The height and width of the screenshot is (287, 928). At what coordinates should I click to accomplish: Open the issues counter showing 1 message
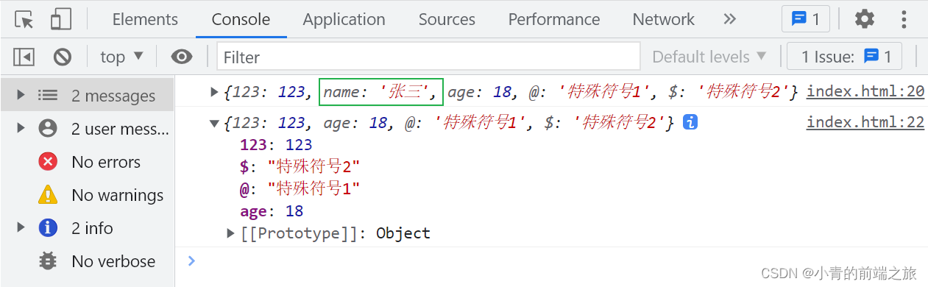click(805, 19)
